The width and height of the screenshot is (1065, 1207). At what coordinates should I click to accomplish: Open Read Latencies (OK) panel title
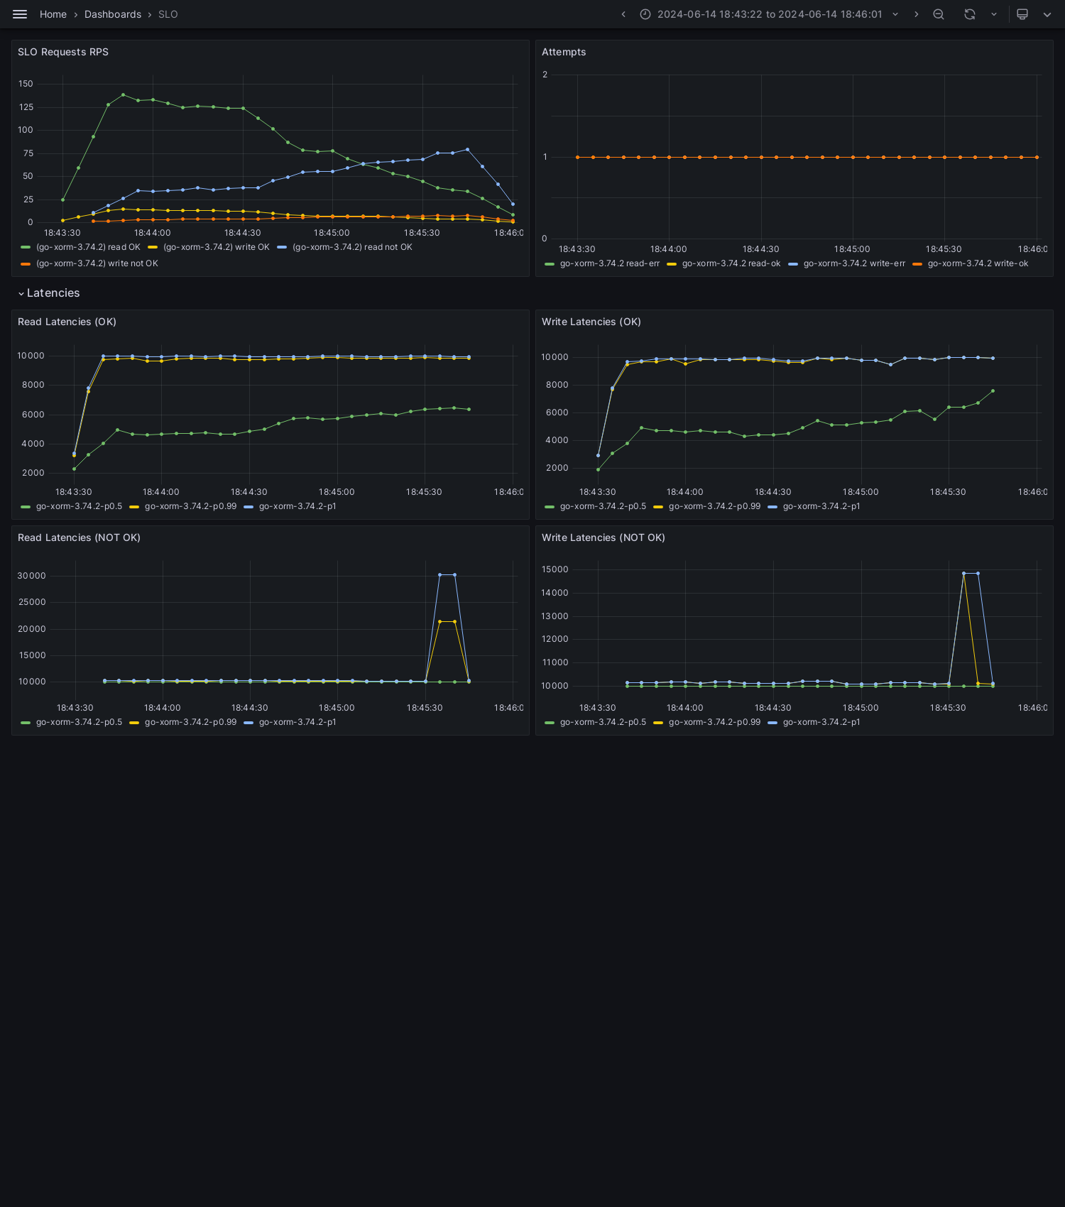click(x=67, y=322)
